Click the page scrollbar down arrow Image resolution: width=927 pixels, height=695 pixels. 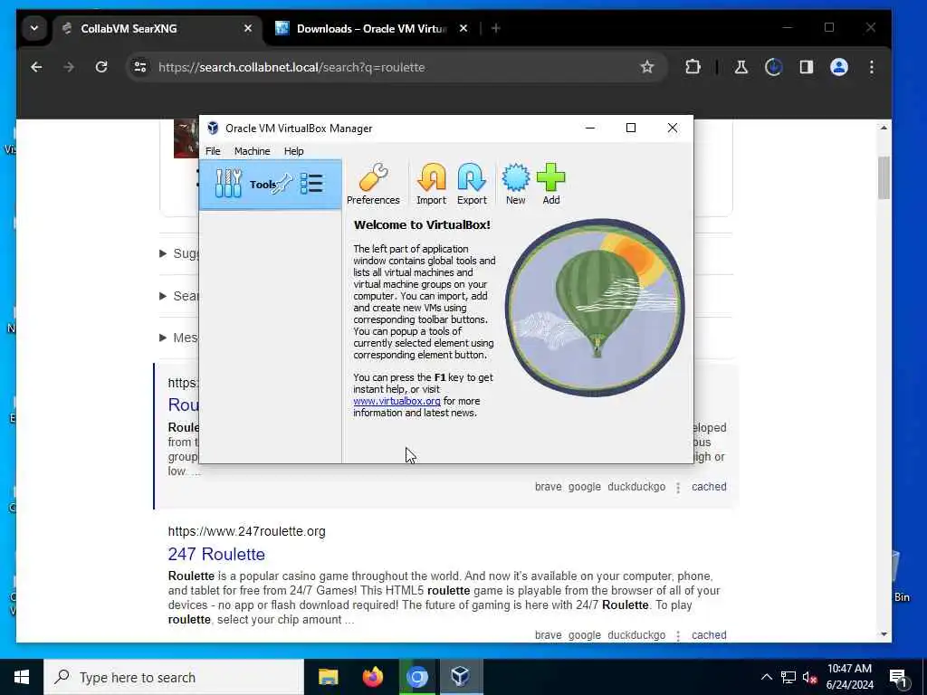(x=884, y=634)
